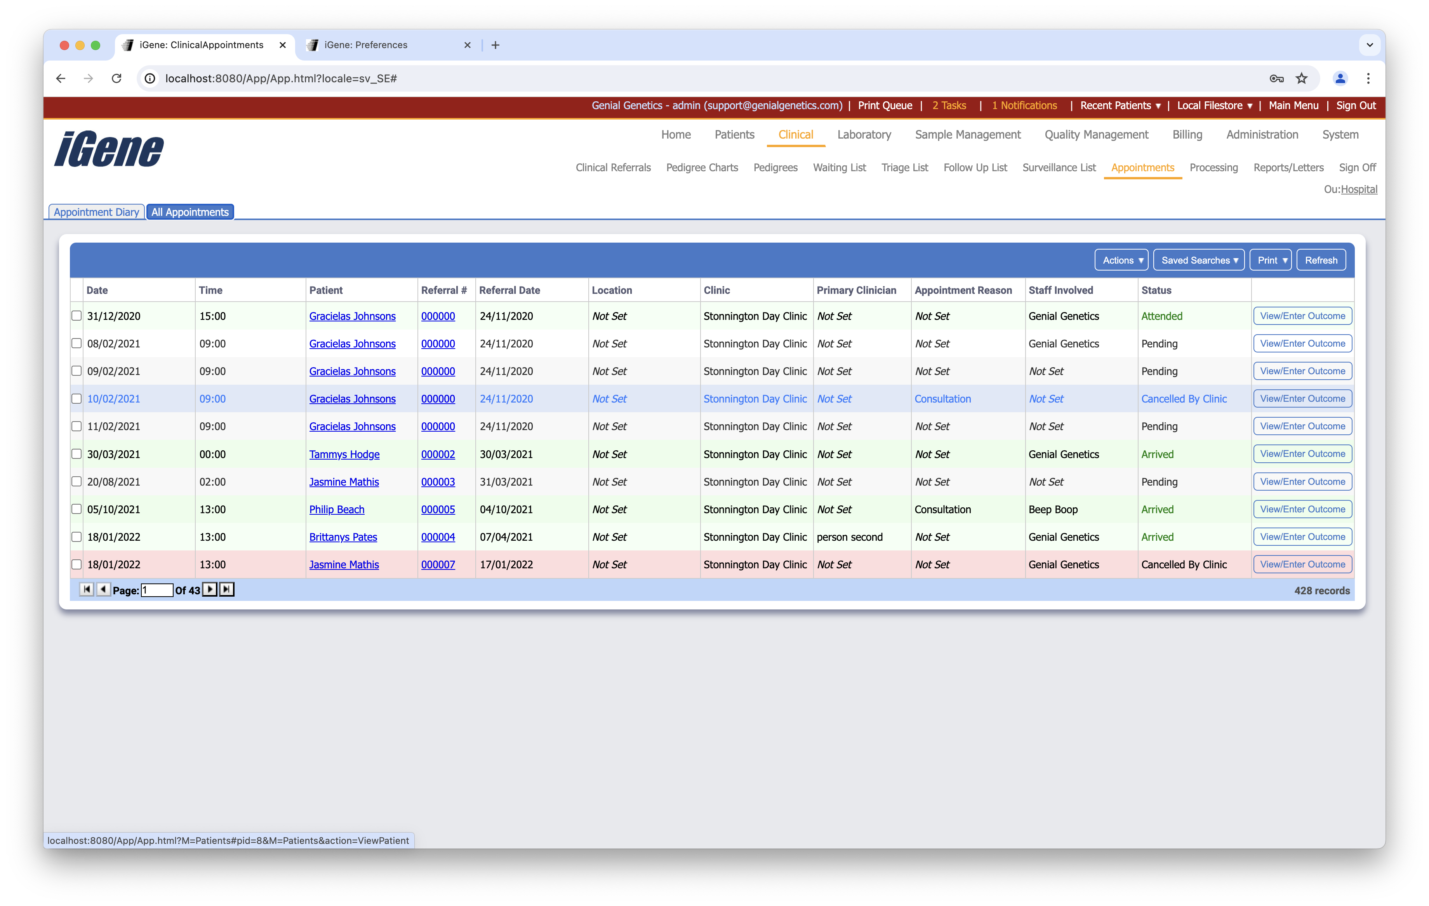Expand Saved Searches dropdown

pyautogui.click(x=1199, y=260)
